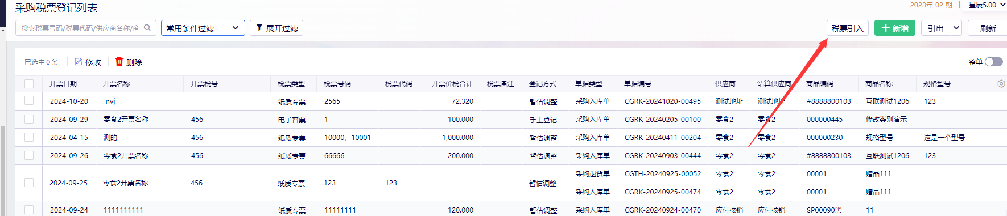Check the row dated 2024-09-29
1007x216 pixels.
pos(29,119)
